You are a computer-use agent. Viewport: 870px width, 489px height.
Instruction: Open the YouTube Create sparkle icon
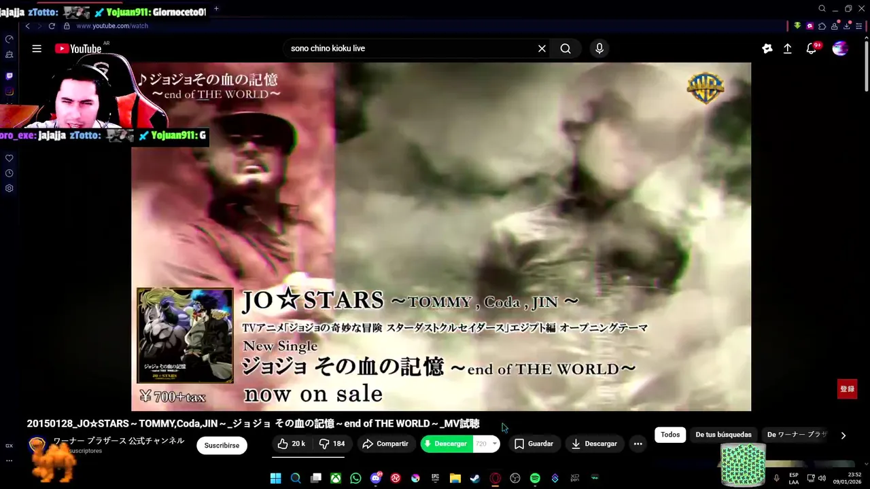767,48
